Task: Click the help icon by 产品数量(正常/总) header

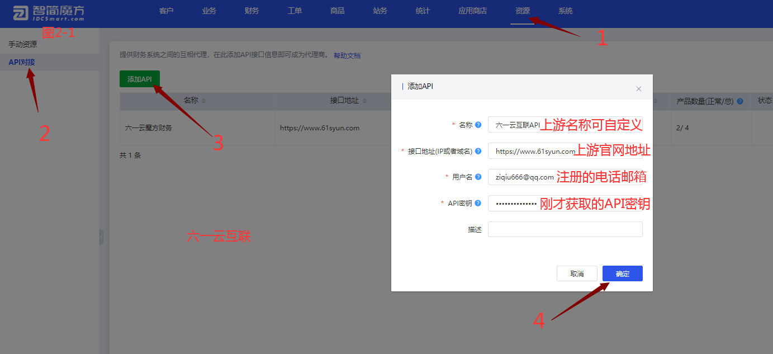Action: tap(740, 101)
